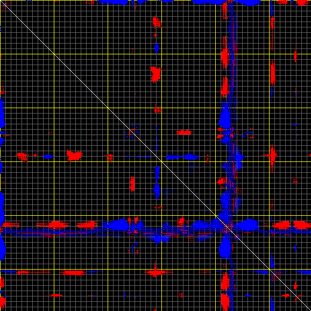Select the red cross-shaped cluster on the right yellow line
Screen dimensions: 311x311
272,155
